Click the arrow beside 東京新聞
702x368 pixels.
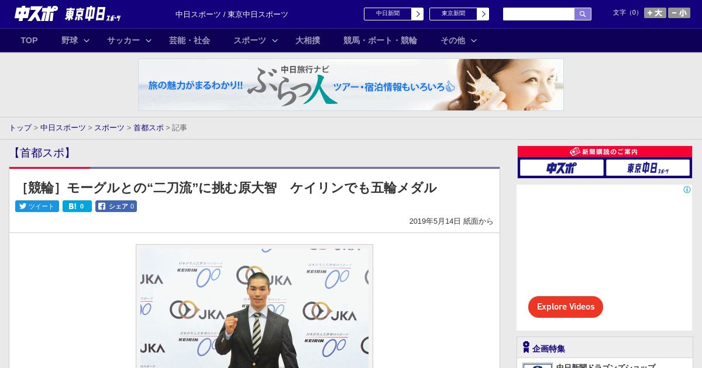point(483,14)
